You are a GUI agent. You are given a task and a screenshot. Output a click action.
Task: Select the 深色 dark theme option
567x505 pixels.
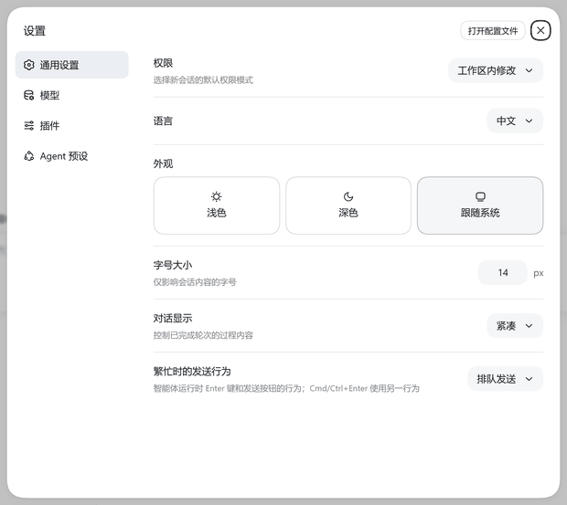pos(348,205)
